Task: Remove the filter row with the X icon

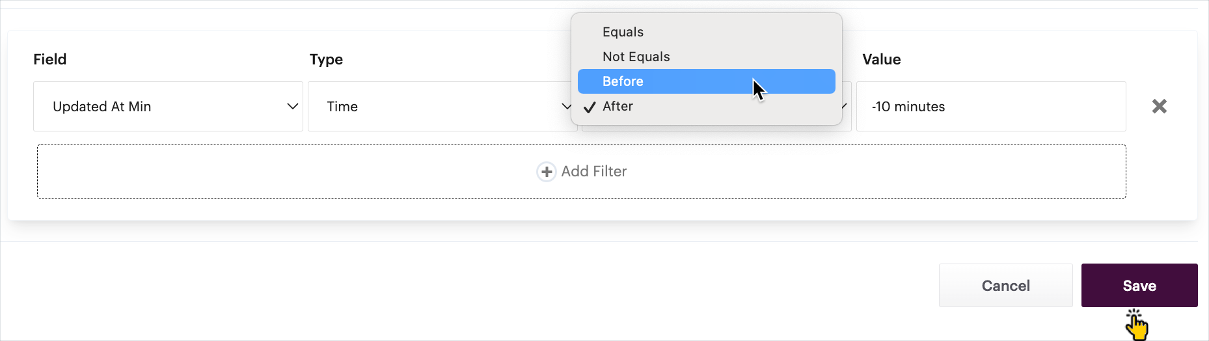Action: point(1159,106)
